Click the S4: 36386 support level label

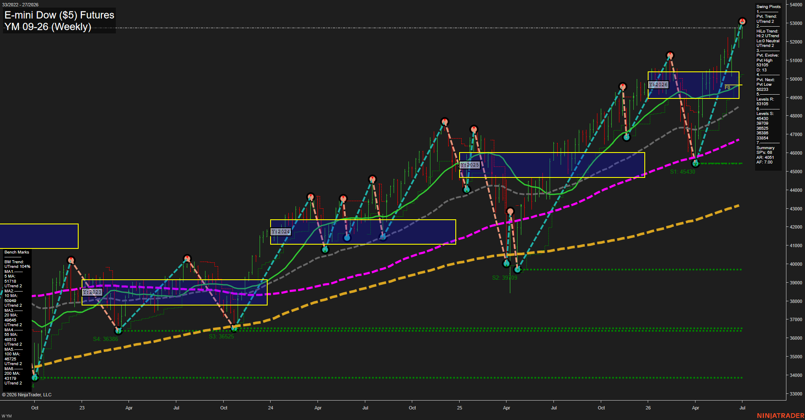coord(106,339)
